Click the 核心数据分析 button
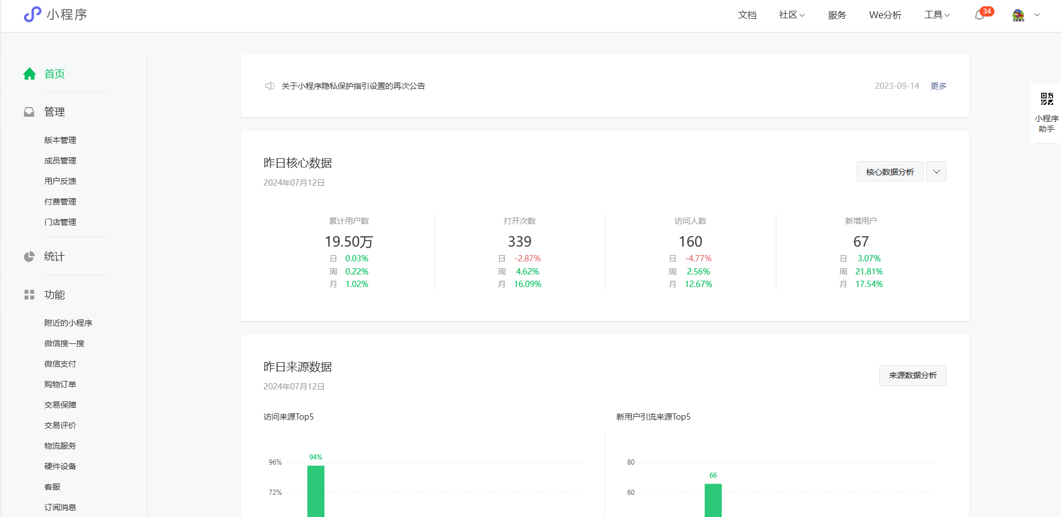Viewport: 1061px width, 517px height. coord(890,171)
